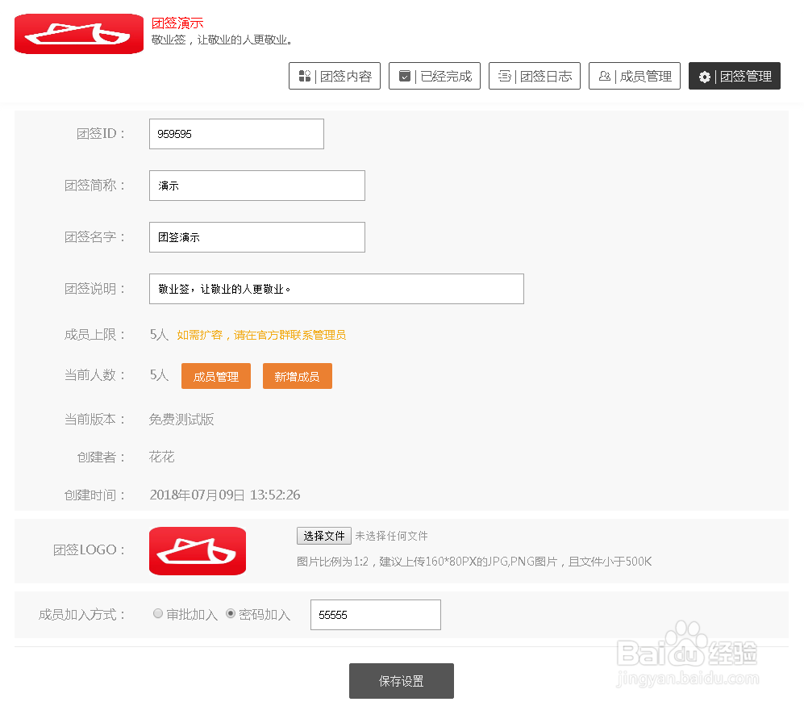Click the 免费测试版 version text
Image resolution: width=804 pixels, height=706 pixels.
pyautogui.click(x=181, y=420)
